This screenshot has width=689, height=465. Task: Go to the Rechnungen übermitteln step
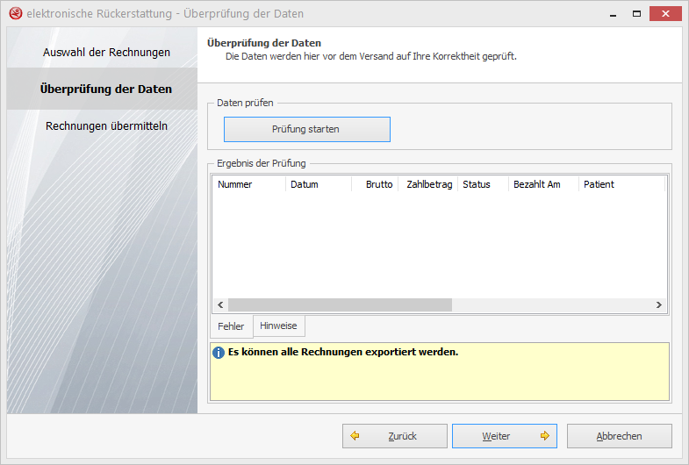coord(106,125)
